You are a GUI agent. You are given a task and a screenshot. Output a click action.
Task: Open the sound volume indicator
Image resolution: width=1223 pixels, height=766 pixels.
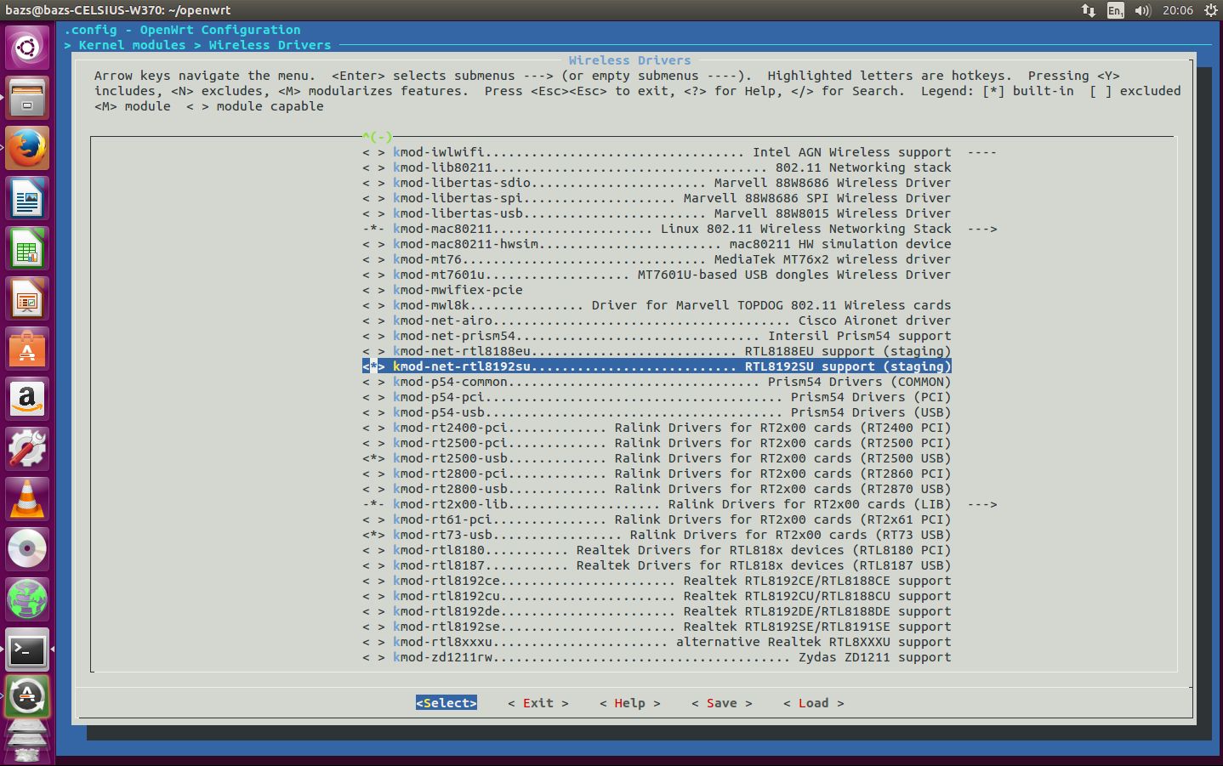pyautogui.click(x=1142, y=10)
